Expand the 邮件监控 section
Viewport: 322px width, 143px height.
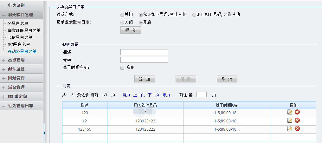click(x=21, y=69)
